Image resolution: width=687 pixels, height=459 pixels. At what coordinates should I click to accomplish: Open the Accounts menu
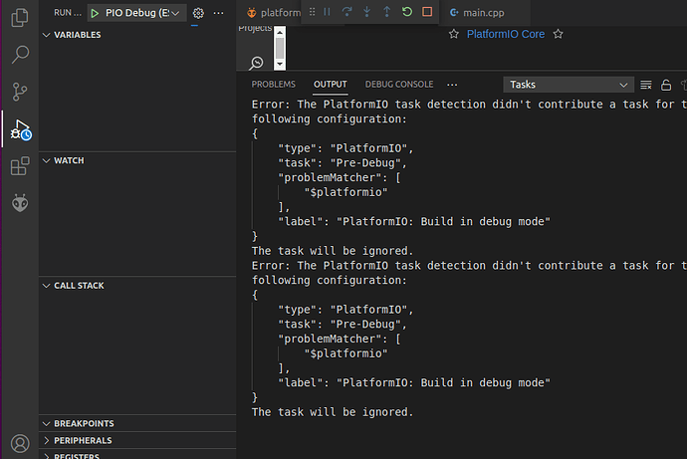pos(20,443)
